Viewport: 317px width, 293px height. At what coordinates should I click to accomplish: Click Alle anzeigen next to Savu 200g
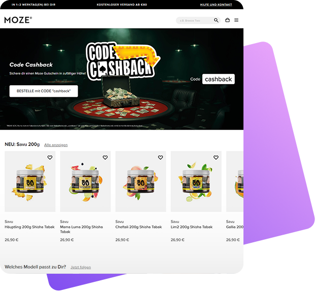tap(56, 145)
